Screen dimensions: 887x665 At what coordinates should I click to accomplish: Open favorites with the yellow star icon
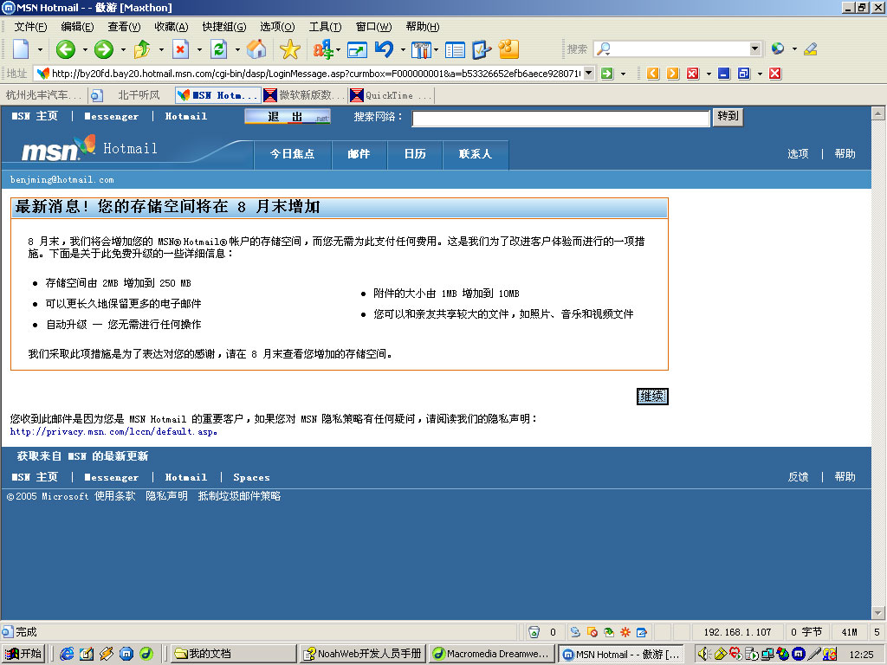[x=289, y=49]
